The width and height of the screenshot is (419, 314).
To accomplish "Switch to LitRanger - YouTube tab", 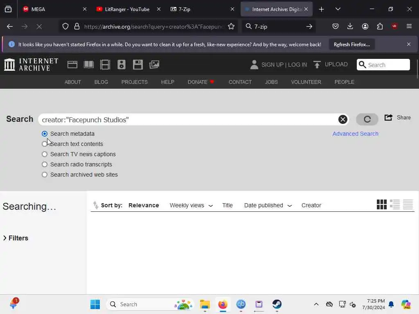I will (x=128, y=9).
